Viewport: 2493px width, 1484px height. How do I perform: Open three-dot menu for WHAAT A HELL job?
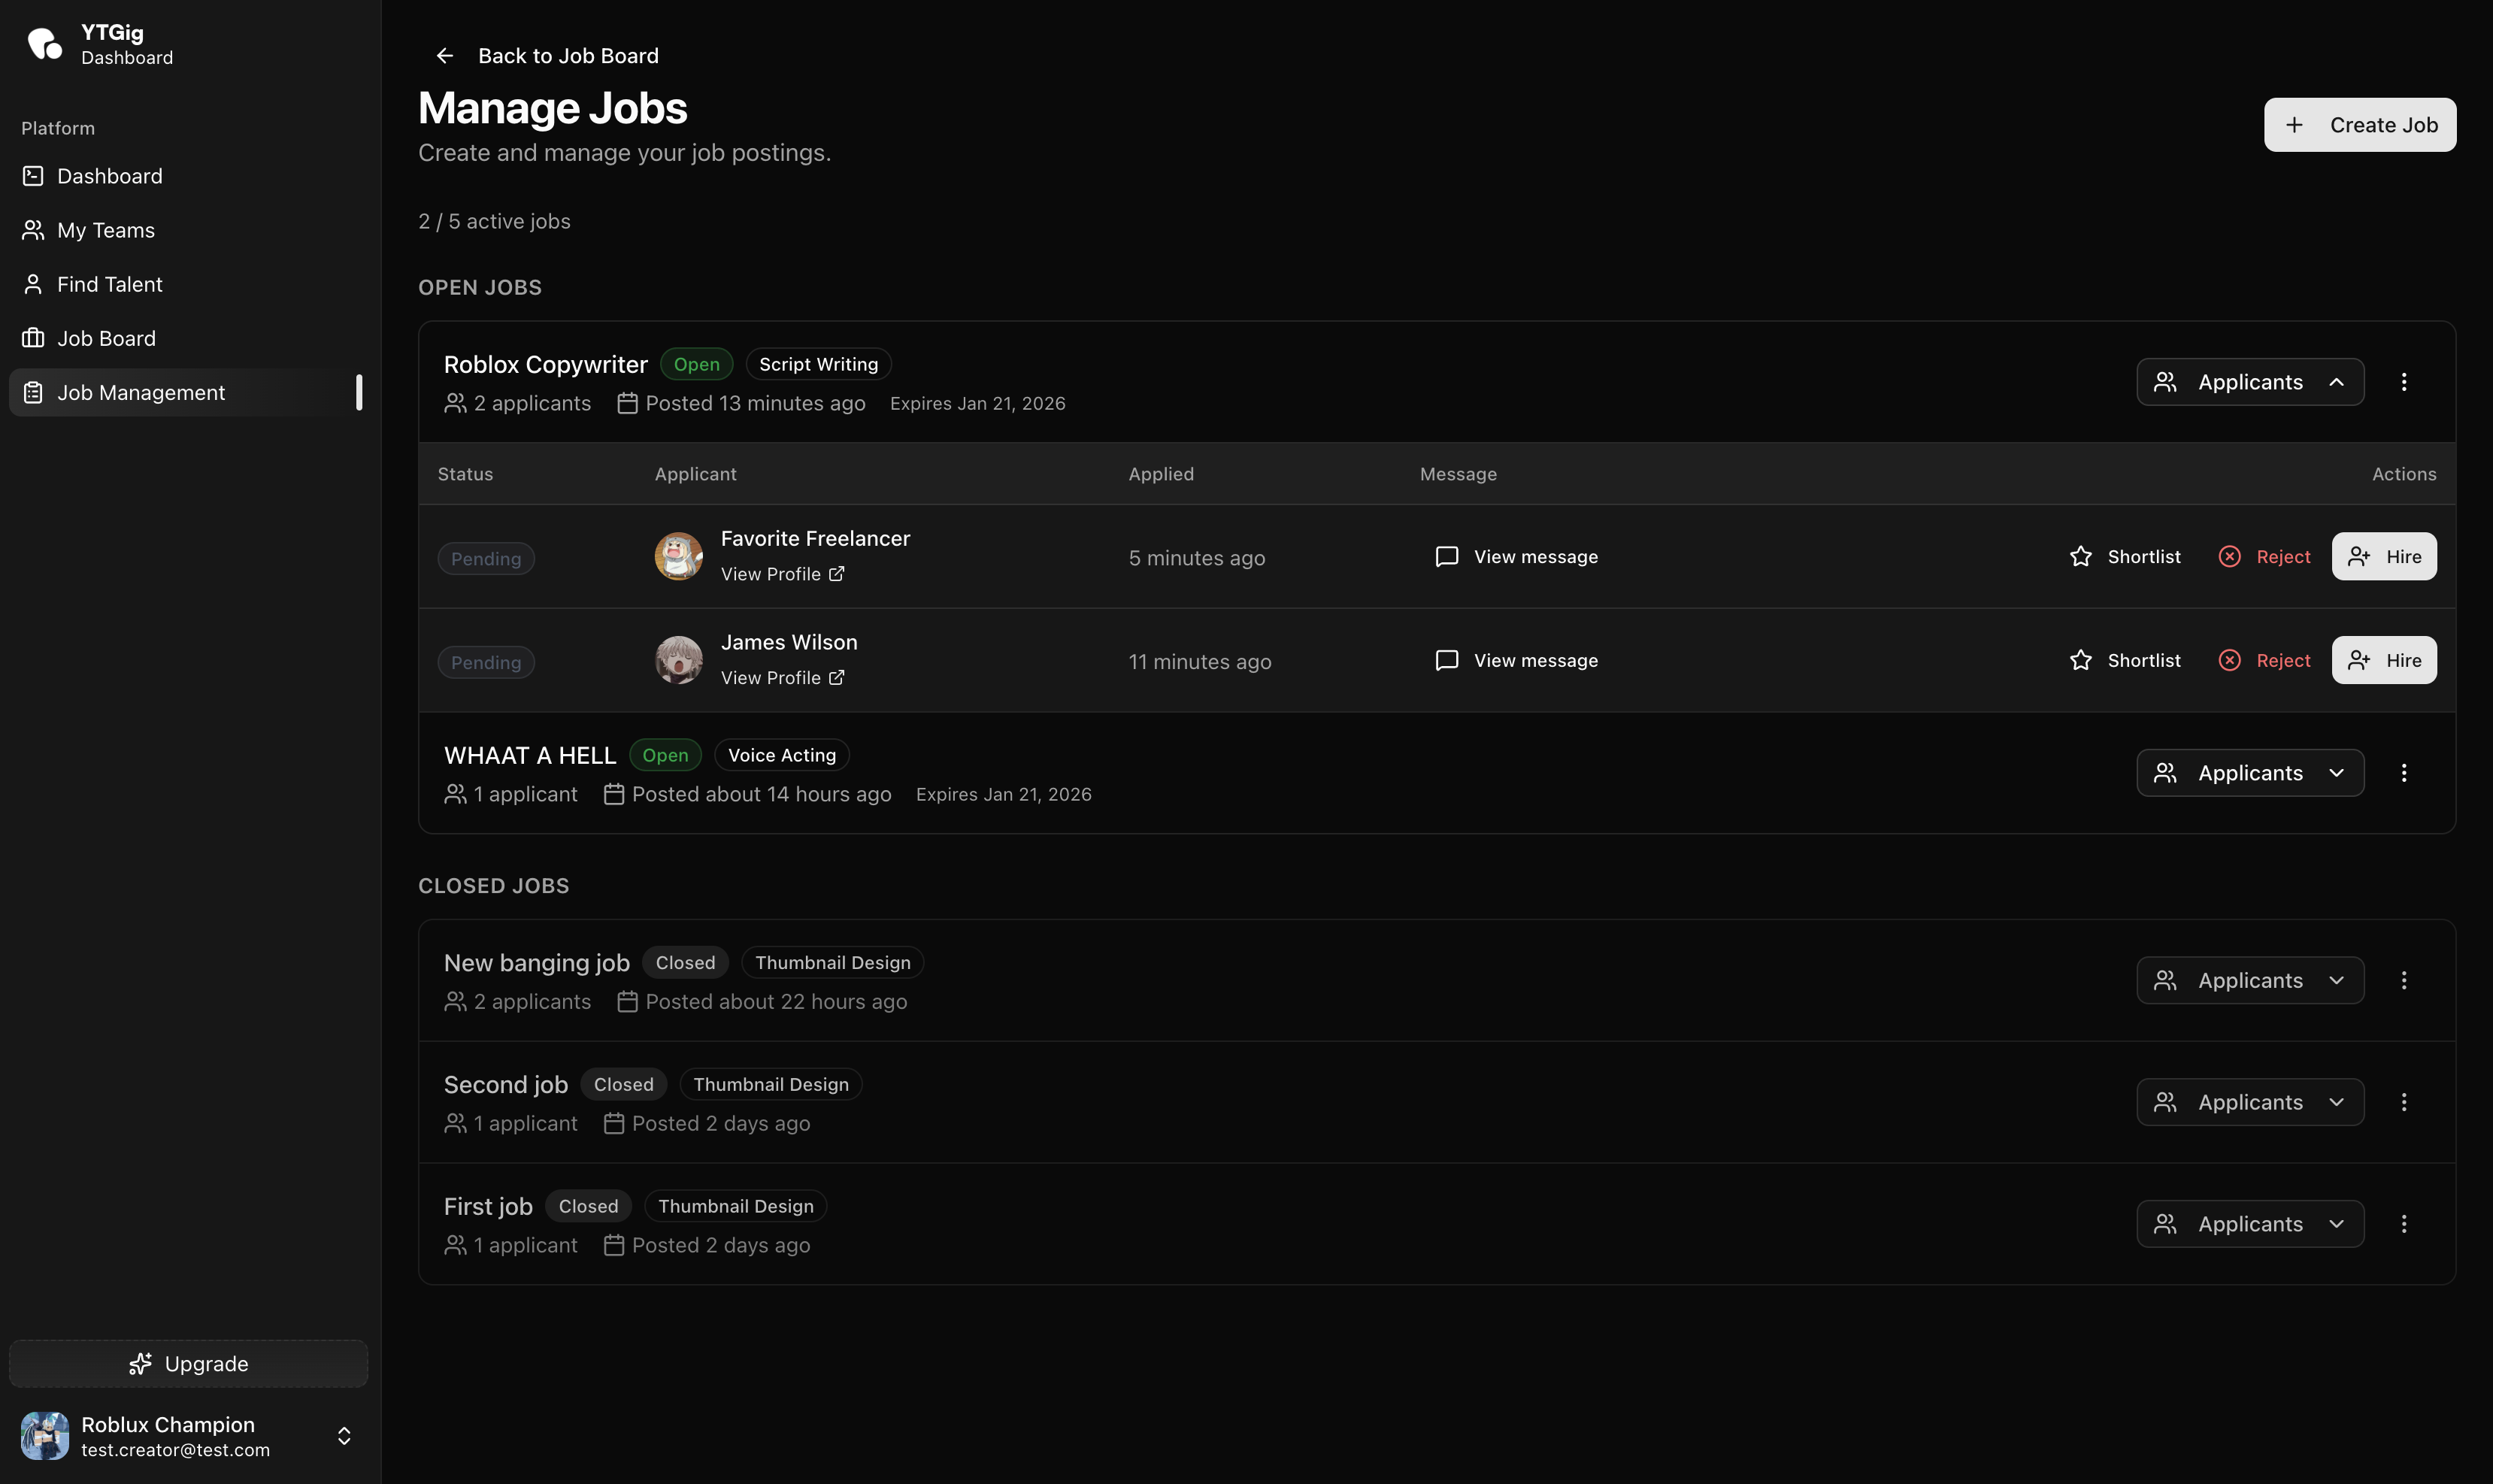pos(2404,773)
